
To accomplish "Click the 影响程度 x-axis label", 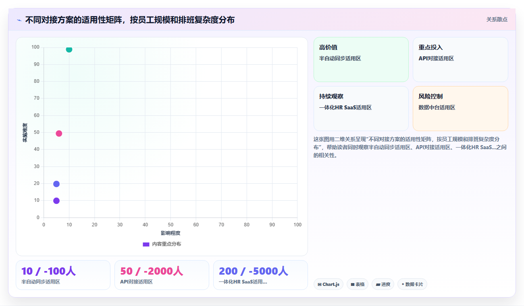I will point(171,233).
